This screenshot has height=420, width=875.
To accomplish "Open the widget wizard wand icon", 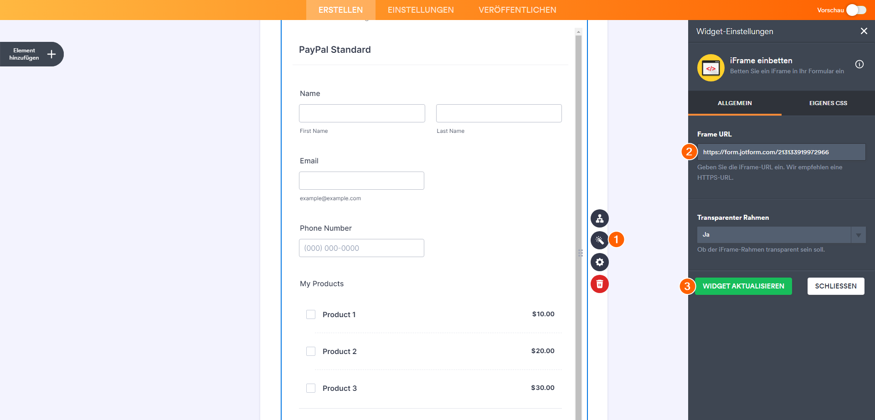I will pyautogui.click(x=599, y=240).
